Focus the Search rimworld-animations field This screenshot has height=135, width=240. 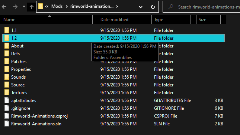click(202, 7)
